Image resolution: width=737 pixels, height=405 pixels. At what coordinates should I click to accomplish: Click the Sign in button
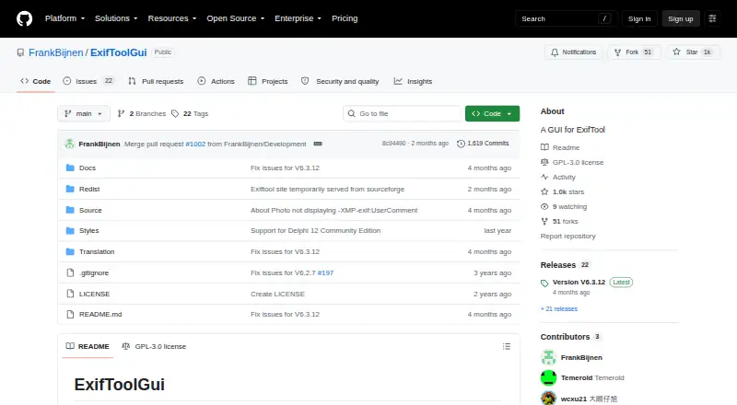(x=639, y=18)
